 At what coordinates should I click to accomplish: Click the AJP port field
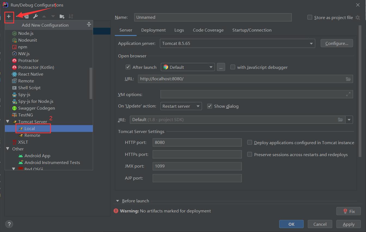[x=197, y=178]
